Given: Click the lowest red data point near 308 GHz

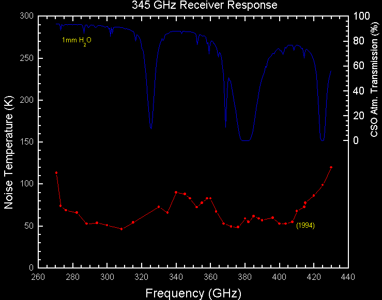Looking at the screenshot, I should [x=121, y=229].
